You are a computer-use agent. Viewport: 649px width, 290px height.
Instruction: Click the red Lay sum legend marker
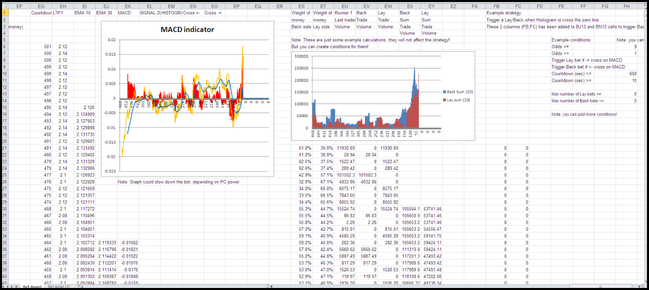pos(444,100)
